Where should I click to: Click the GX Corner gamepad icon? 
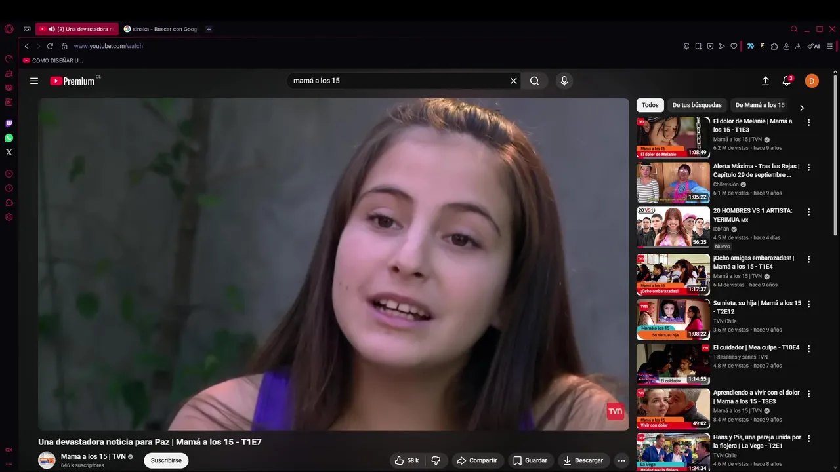click(27, 29)
